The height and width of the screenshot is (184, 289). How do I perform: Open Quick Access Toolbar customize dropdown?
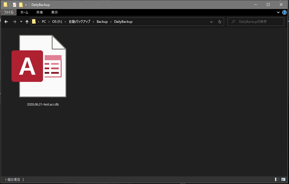[26, 5]
